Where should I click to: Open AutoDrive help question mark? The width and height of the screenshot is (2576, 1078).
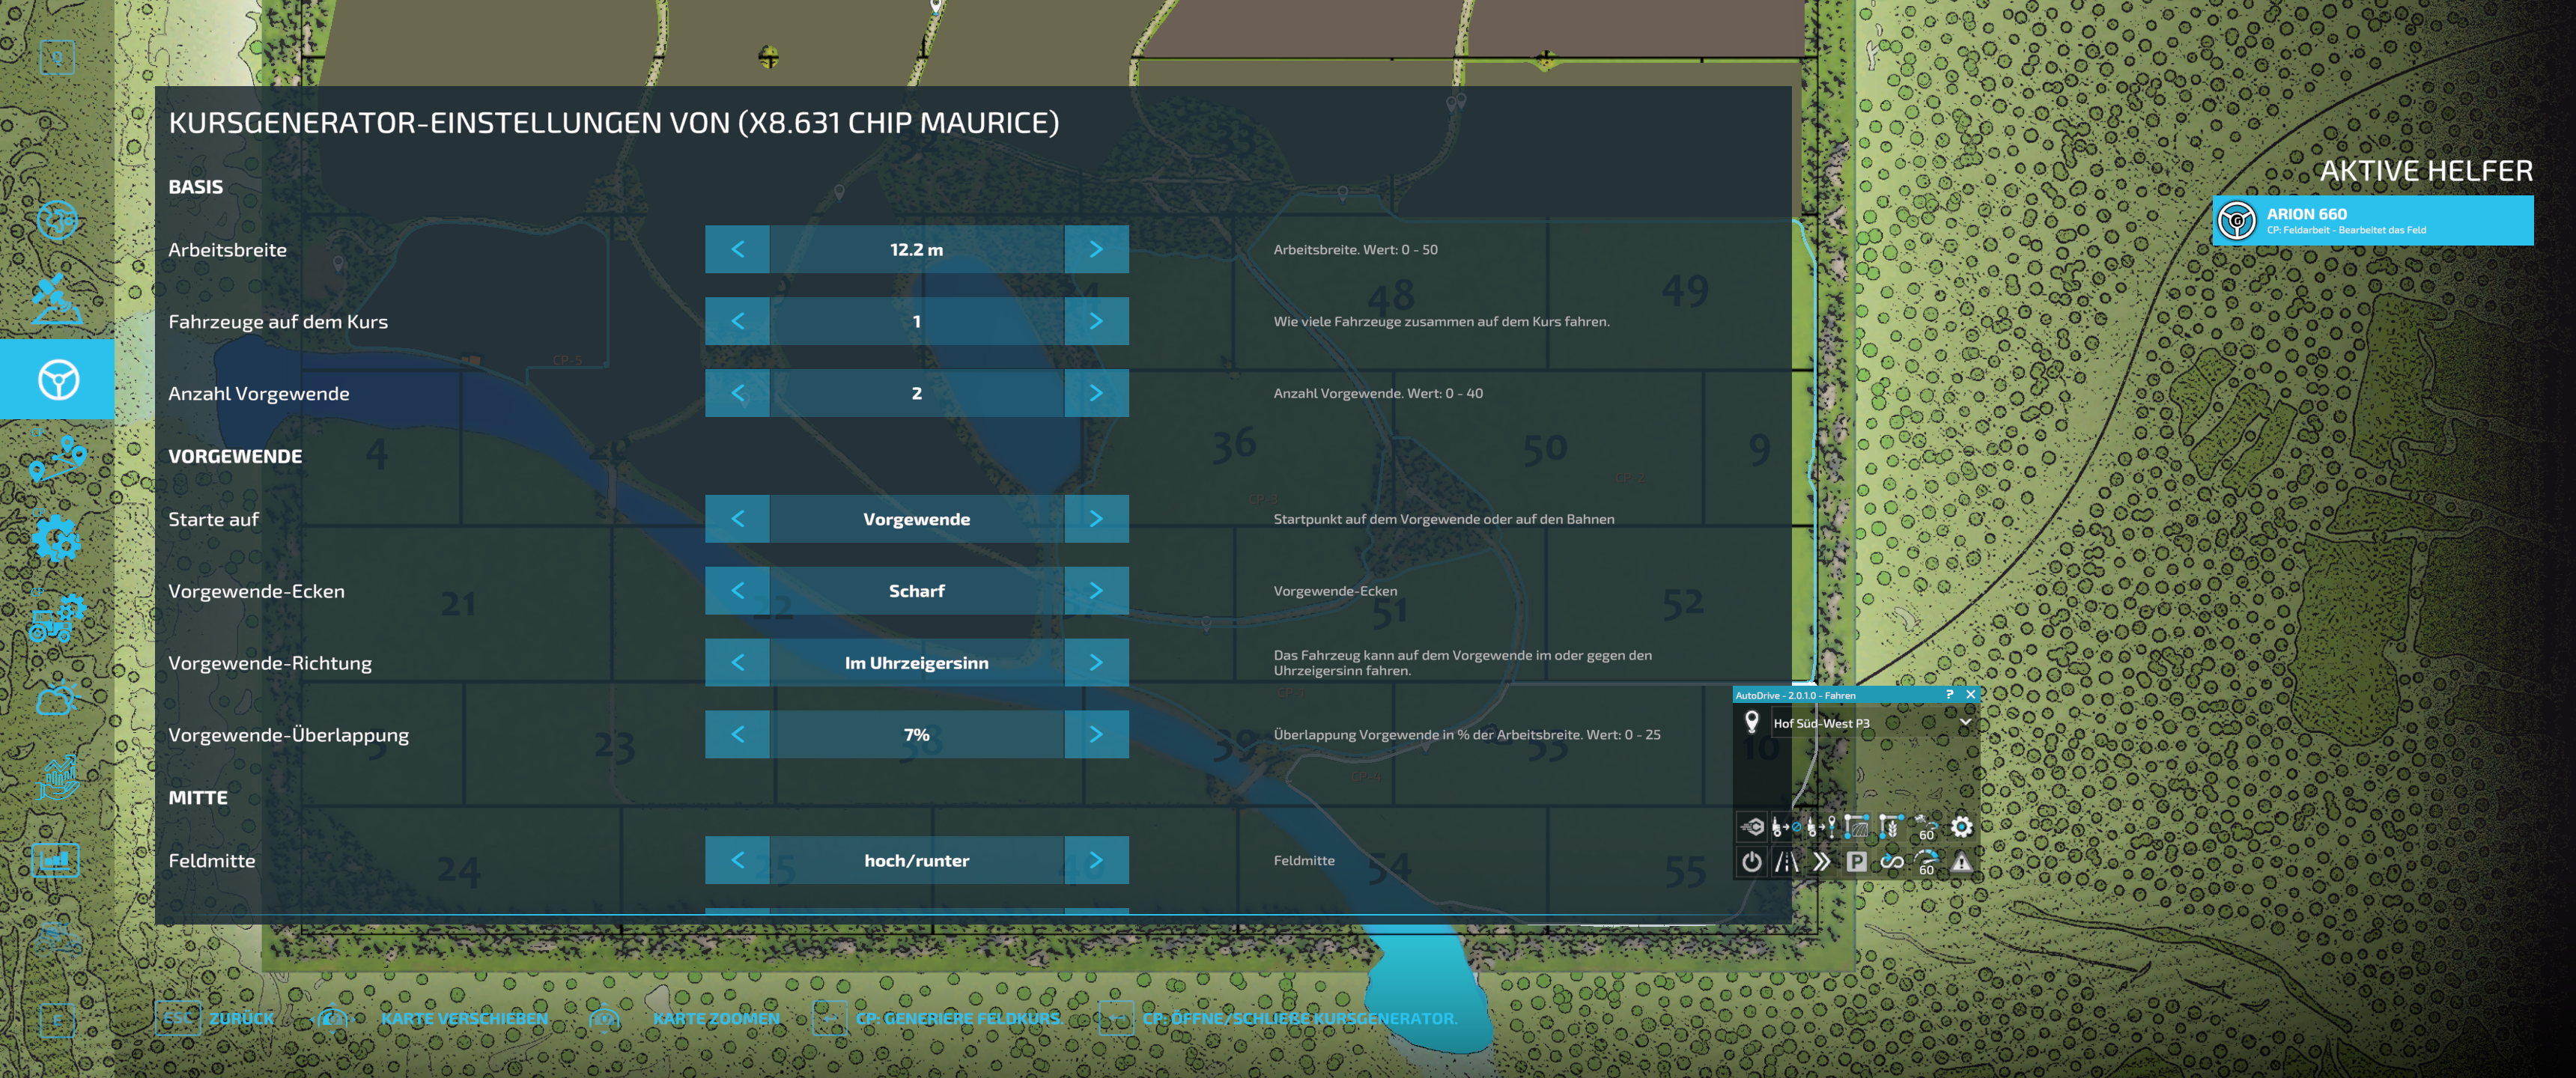point(1949,695)
